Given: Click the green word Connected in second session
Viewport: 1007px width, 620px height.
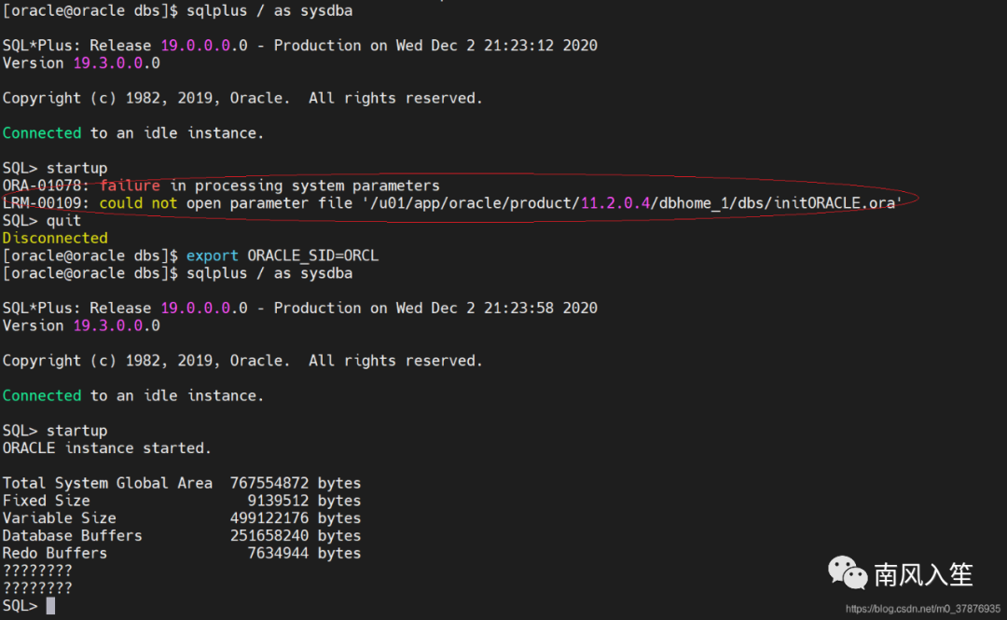Looking at the screenshot, I should click(x=42, y=395).
